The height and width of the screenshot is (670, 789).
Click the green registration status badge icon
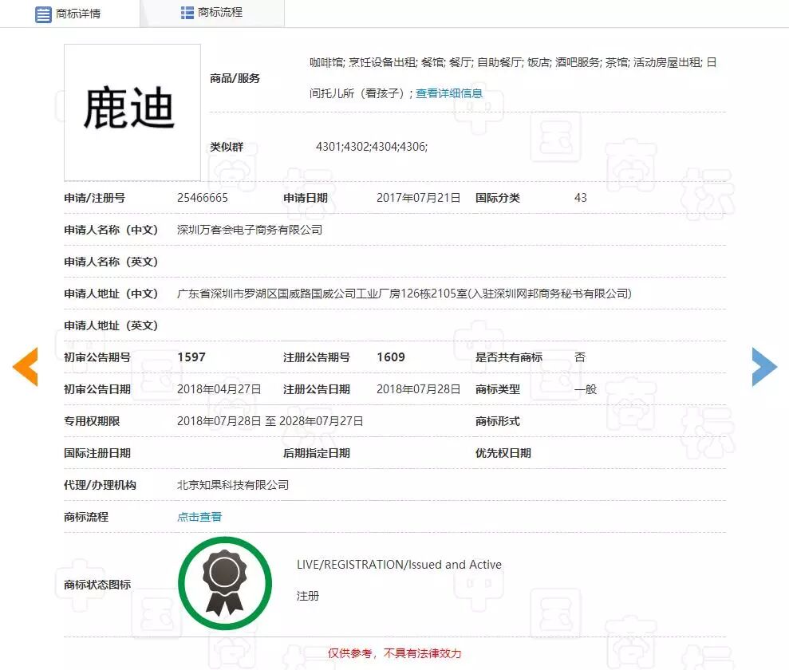click(225, 584)
